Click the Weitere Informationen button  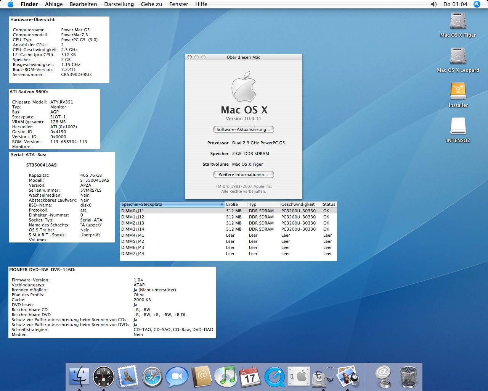point(243,174)
